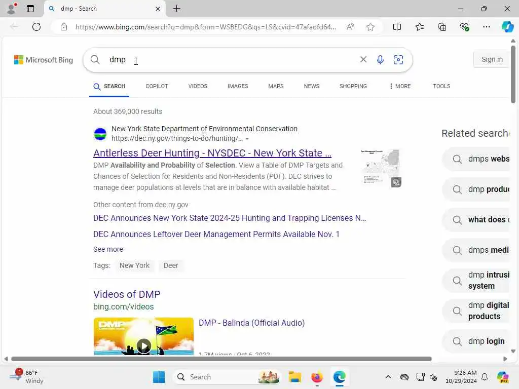Image resolution: width=519 pixels, height=389 pixels.
Task: Open the Favorites list icon
Action: [x=419, y=27]
